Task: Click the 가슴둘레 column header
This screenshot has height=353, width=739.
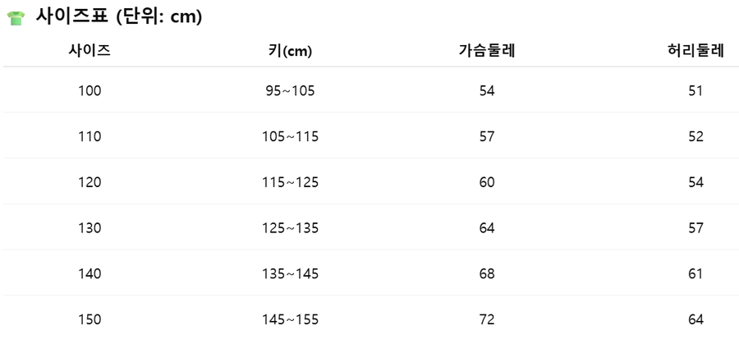Action: point(487,51)
